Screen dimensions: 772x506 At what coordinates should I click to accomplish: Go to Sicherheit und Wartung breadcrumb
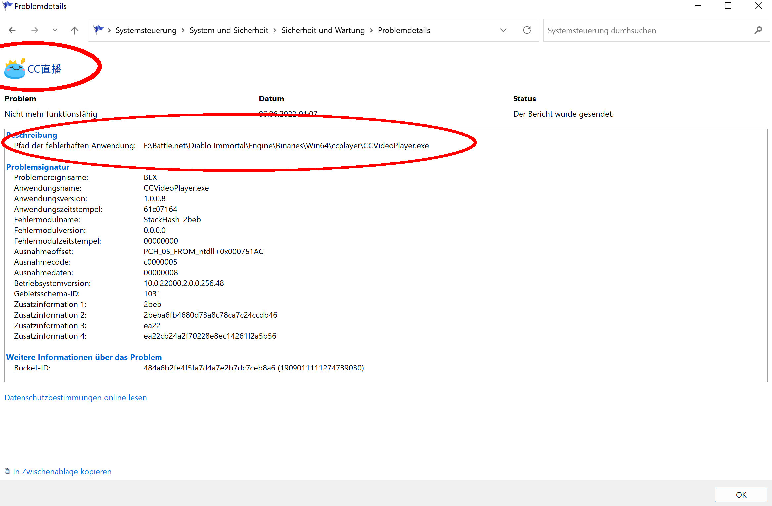[x=323, y=30]
